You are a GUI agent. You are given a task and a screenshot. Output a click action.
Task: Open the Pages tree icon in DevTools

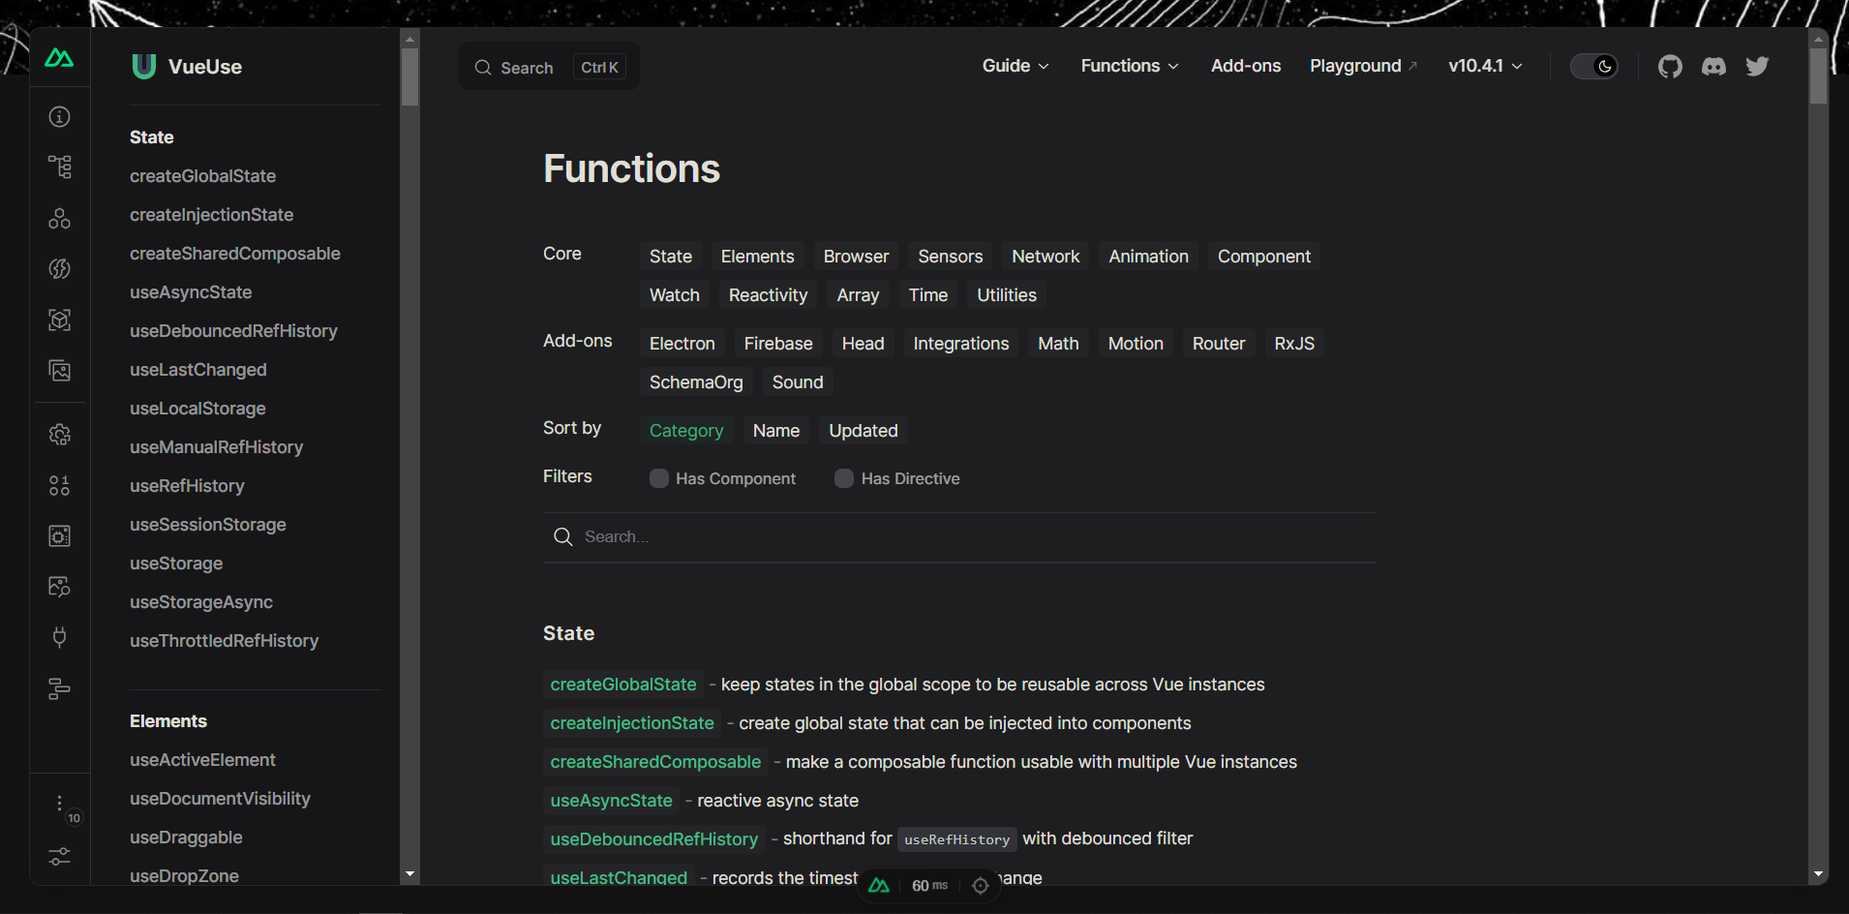pos(60,168)
